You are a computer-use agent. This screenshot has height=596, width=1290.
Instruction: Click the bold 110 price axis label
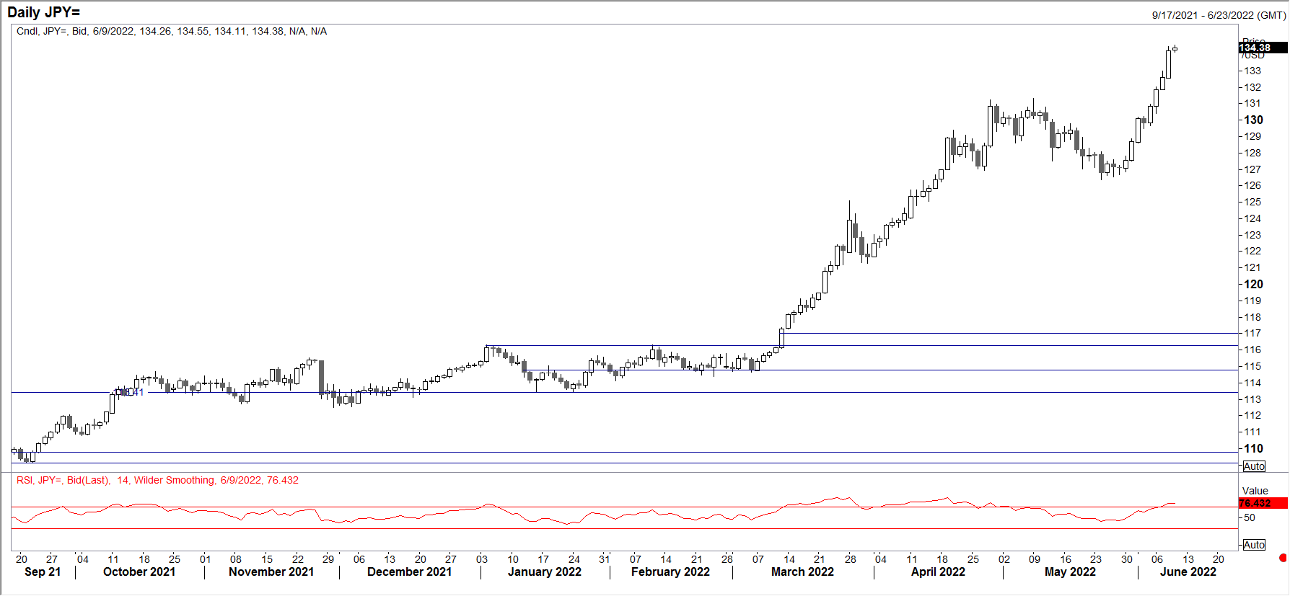pyautogui.click(x=1254, y=448)
